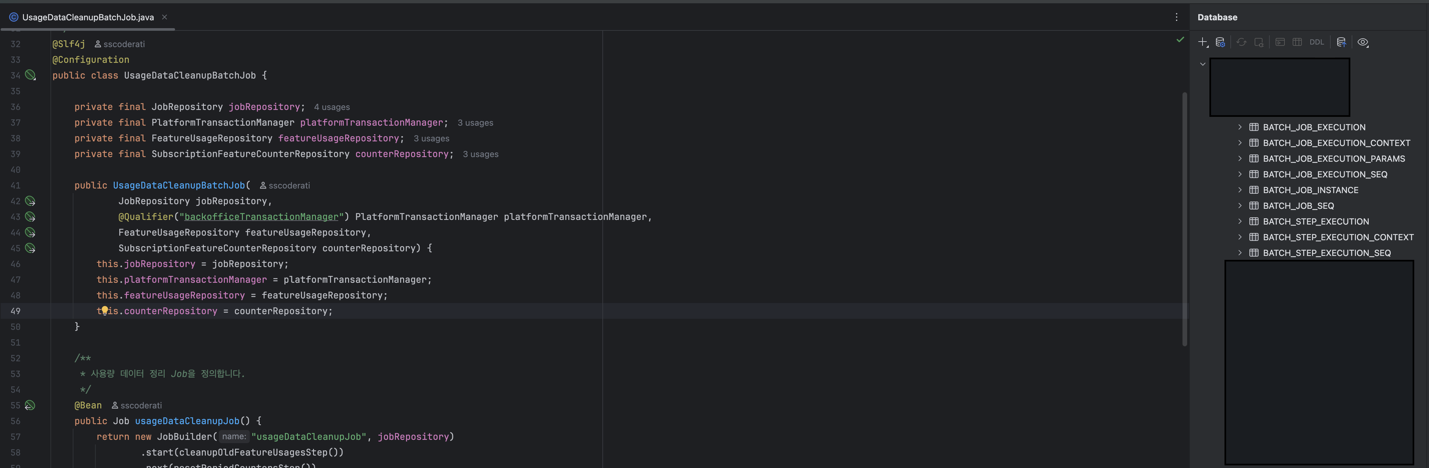Open the Jump to Query Console icon
Screen dimensions: 1429x468
tap(1280, 42)
